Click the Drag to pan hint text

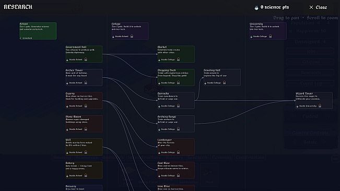[x=286, y=18]
